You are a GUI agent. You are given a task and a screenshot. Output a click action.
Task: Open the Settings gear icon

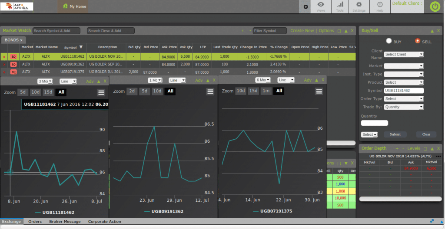(x=359, y=6)
